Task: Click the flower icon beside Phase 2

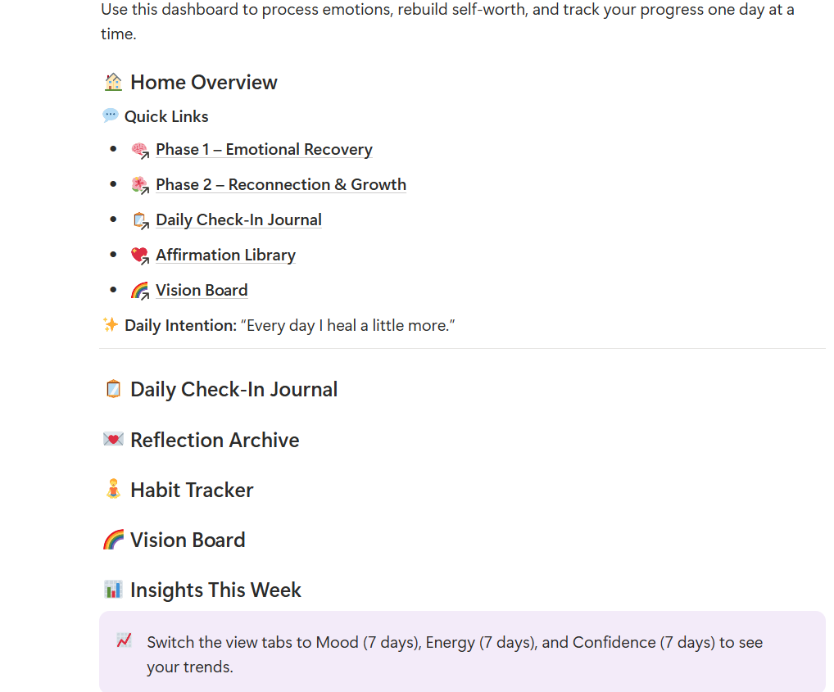Action: (140, 185)
